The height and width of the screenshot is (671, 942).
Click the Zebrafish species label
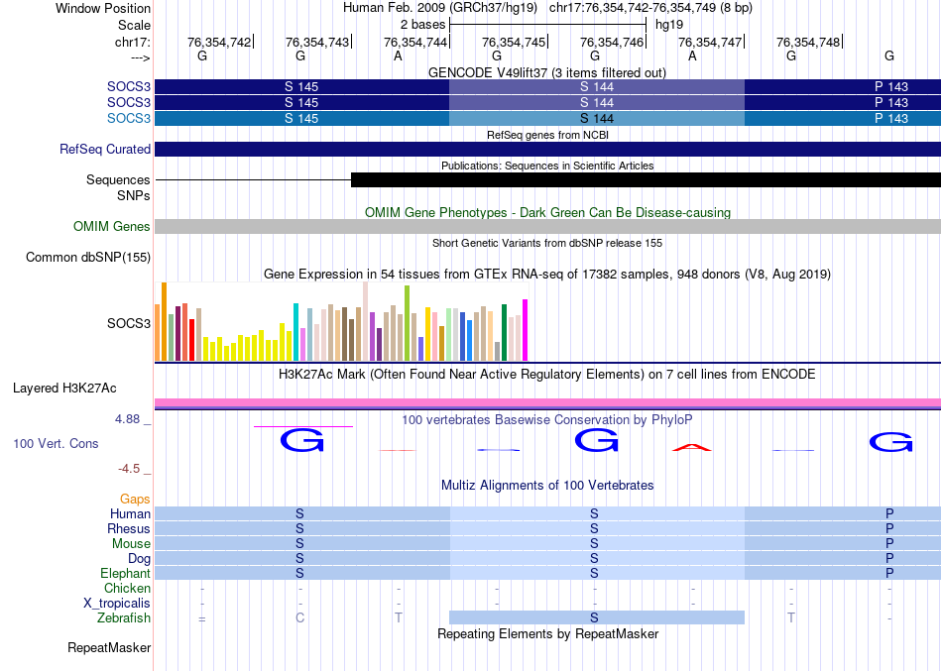[x=124, y=618]
